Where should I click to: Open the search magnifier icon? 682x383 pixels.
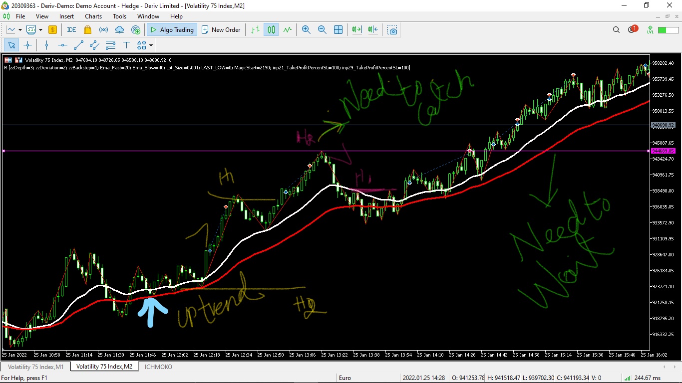coord(616,30)
